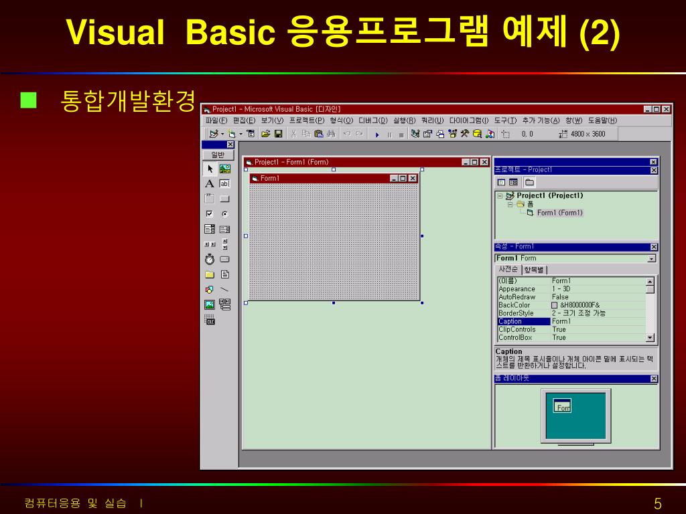Select the Pointer tool in the toolbox
The width and height of the screenshot is (686, 514).
(x=210, y=169)
